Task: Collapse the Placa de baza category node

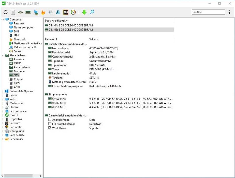Action: [3, 55]
